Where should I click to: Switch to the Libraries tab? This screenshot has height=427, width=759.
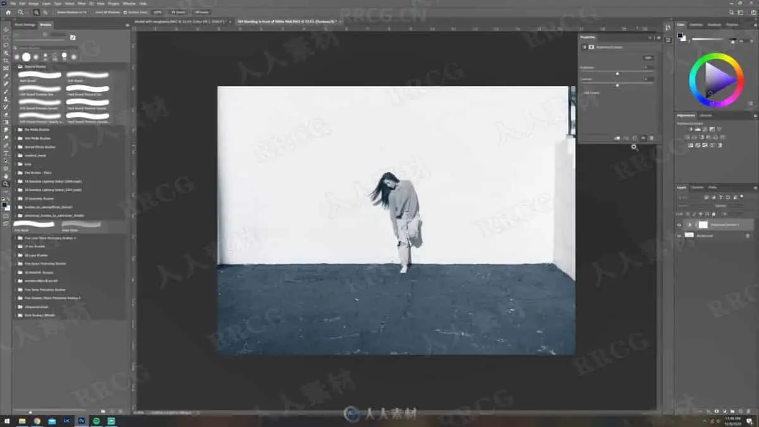tap(705, 115)
